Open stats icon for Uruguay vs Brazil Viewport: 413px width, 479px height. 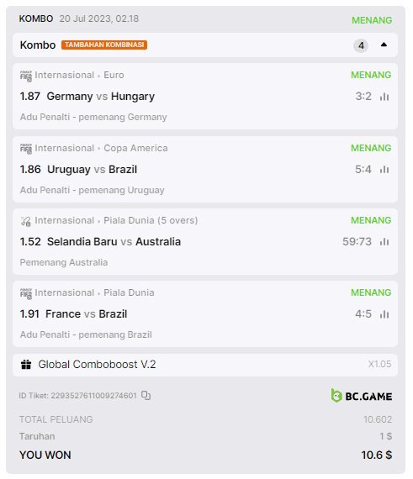click(x=384, y=169)
